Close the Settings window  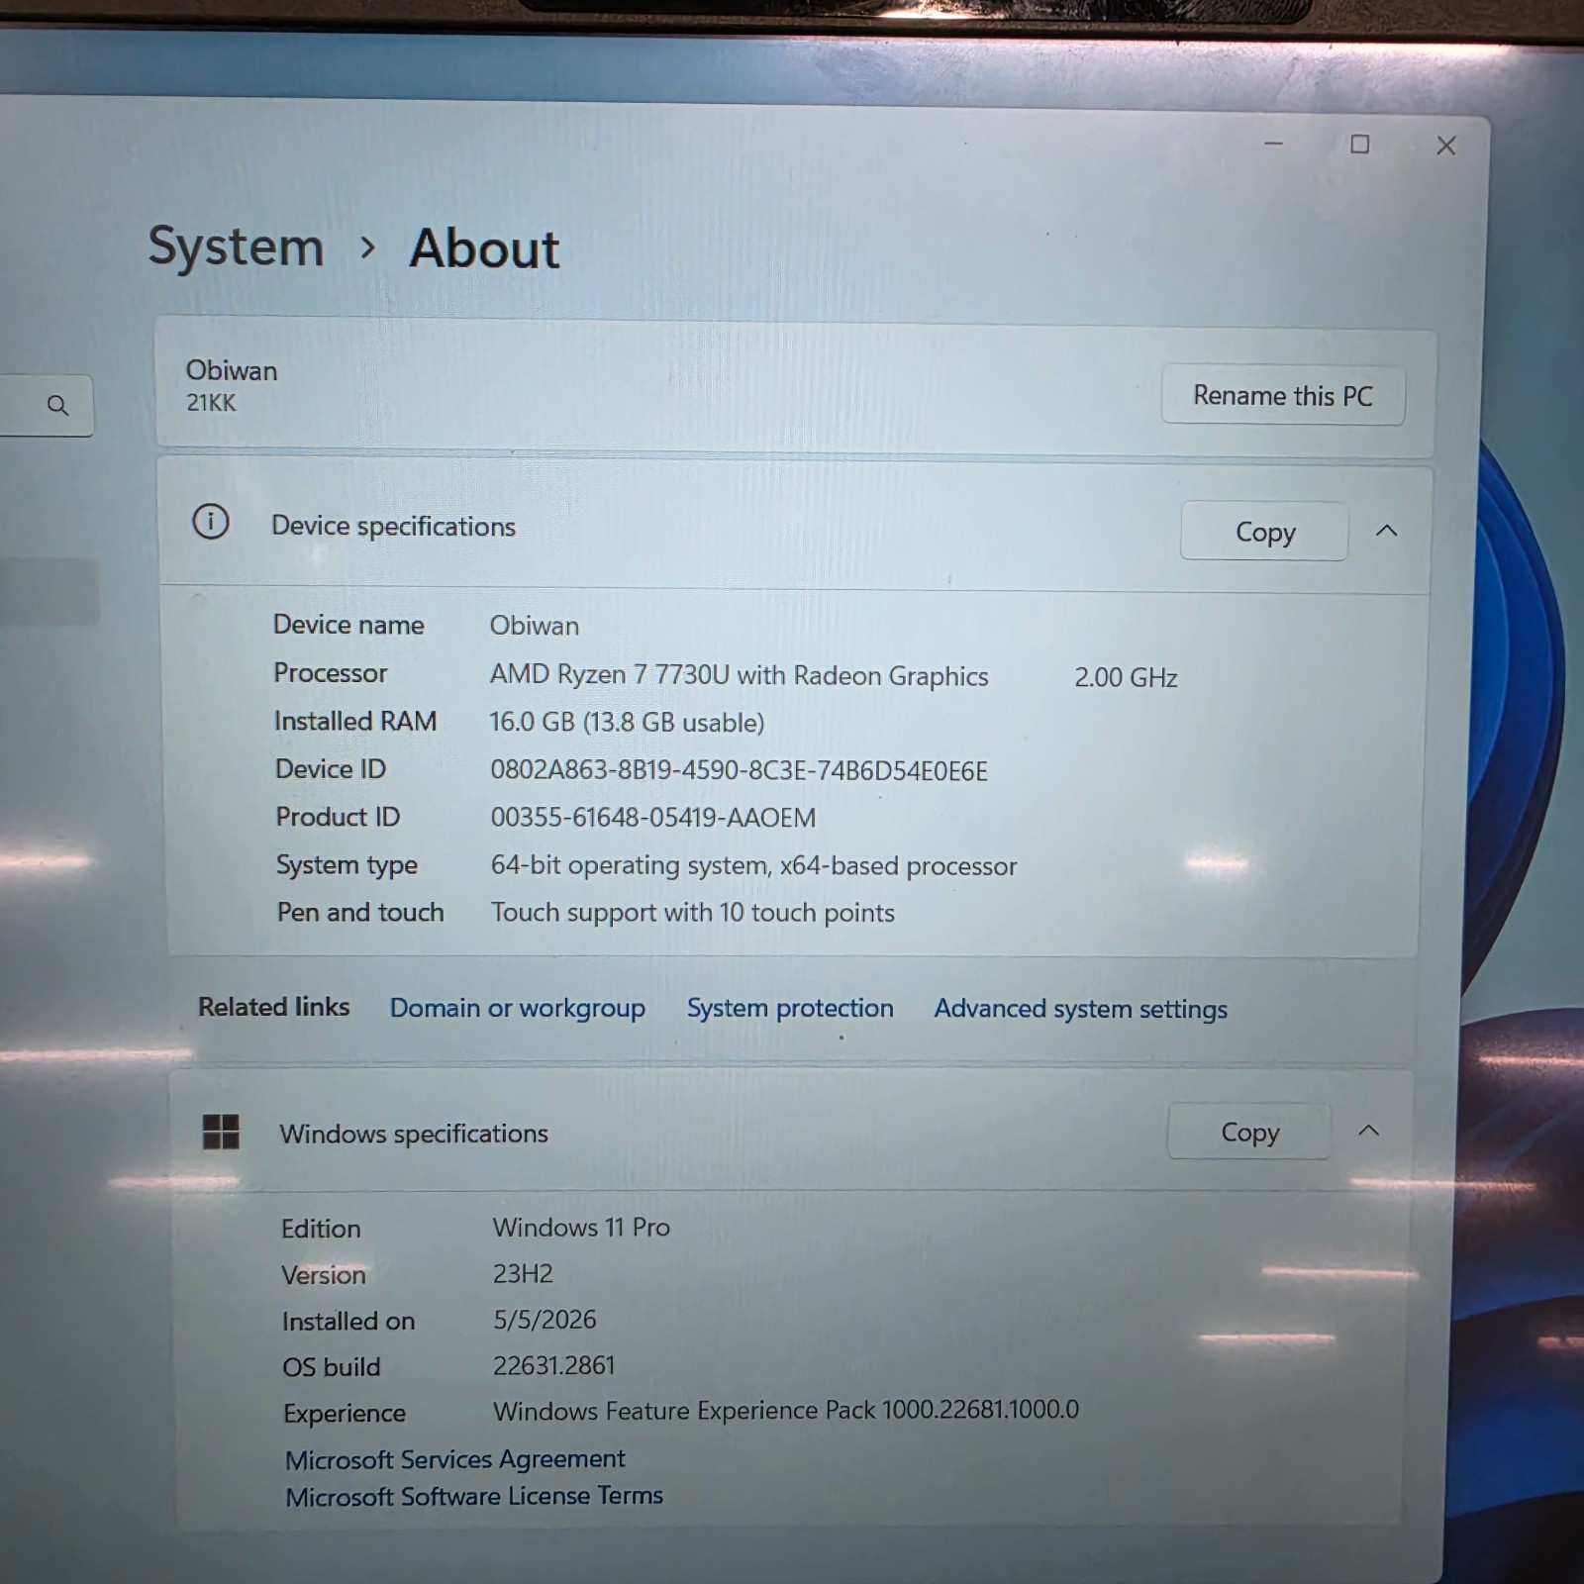pos(1445,146)
